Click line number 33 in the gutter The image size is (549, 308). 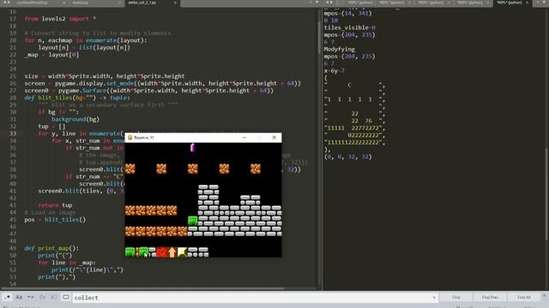click(13, 133)
